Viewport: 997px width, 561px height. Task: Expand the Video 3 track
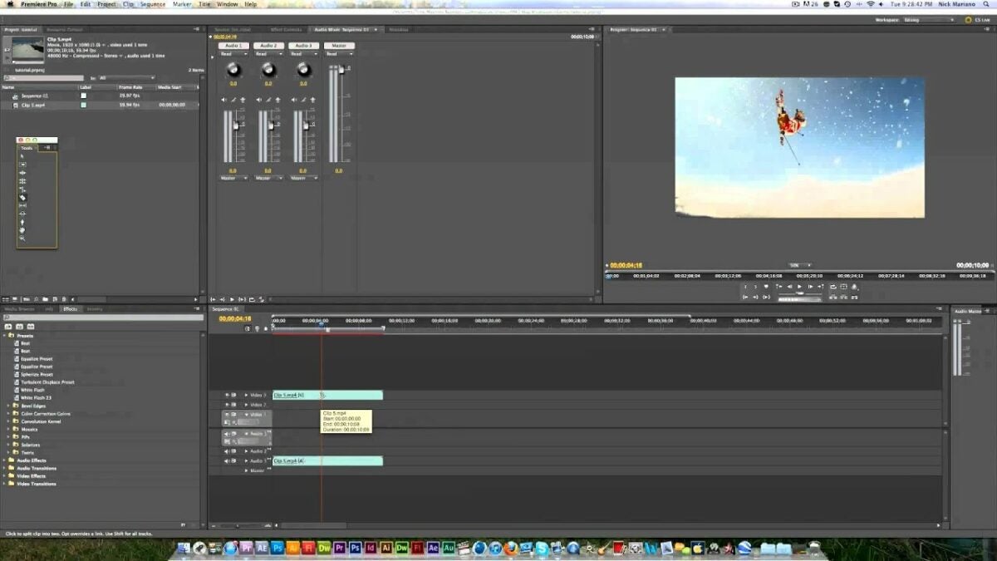(x=246, y=395)
